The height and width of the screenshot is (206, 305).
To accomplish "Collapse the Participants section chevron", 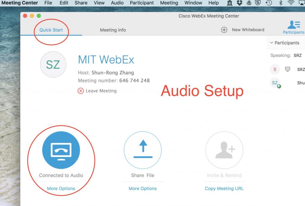I will [x=271, y=43].
